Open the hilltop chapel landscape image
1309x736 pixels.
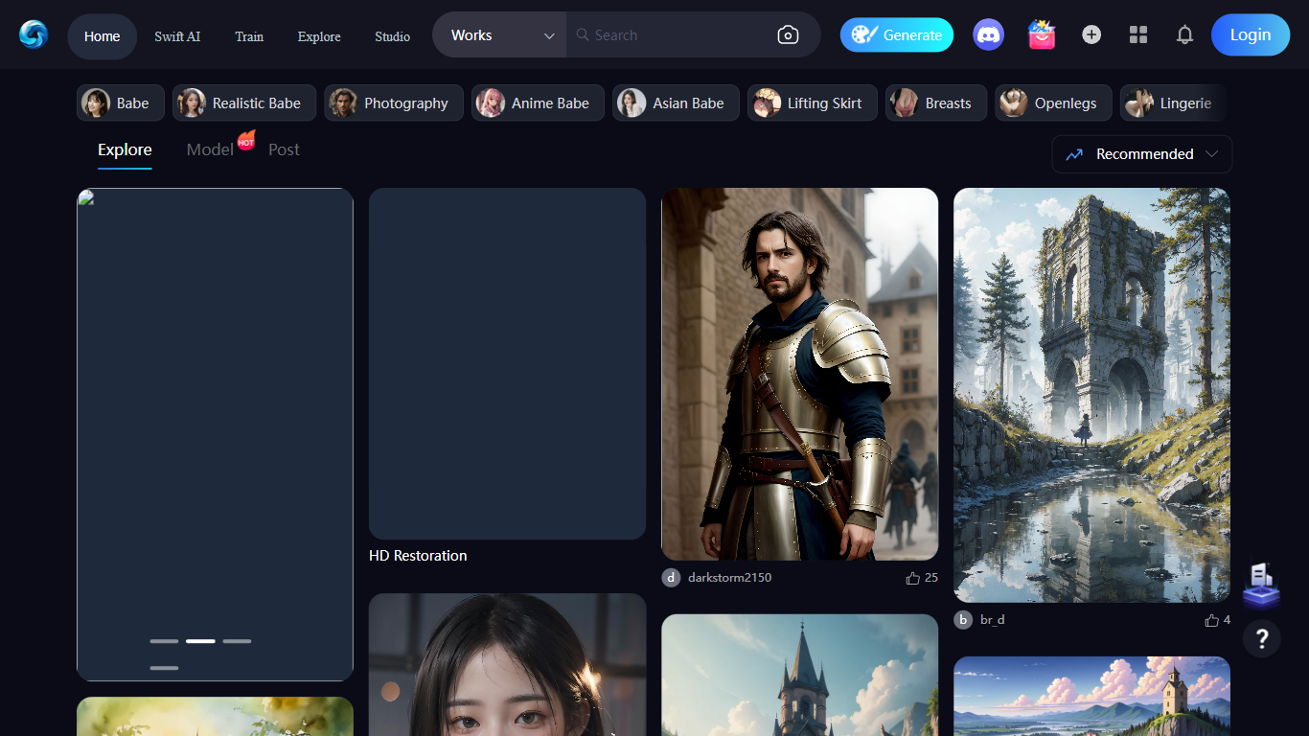pyautogui.click(x=1091, y=696)
